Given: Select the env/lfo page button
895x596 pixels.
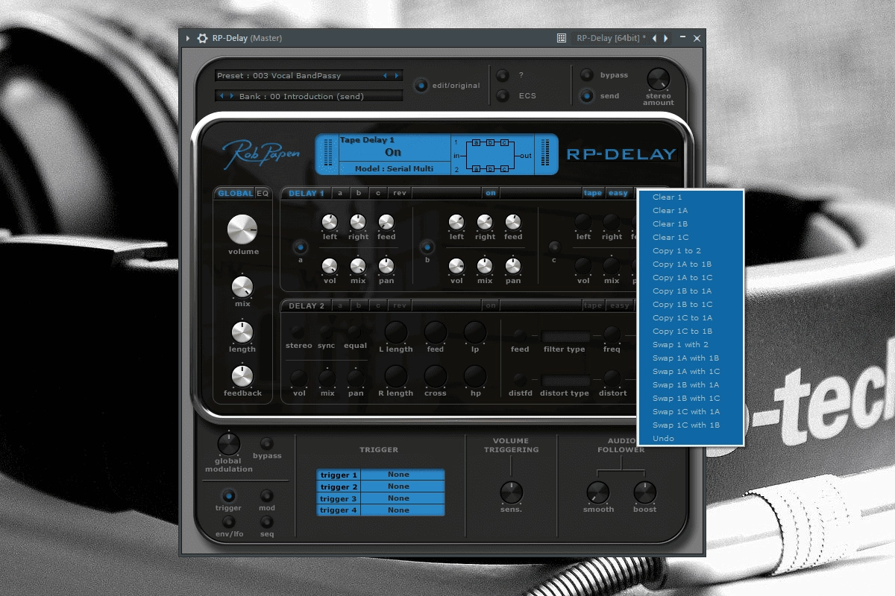Looking at the screenshot, I should click(229, 522).
